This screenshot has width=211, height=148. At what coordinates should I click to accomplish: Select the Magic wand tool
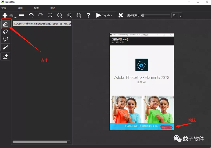click(x=6, y=47)
